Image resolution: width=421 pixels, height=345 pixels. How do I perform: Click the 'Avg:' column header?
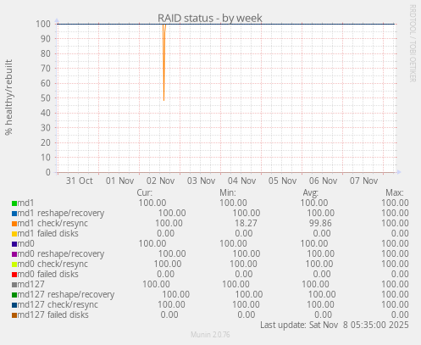[311, 192]
